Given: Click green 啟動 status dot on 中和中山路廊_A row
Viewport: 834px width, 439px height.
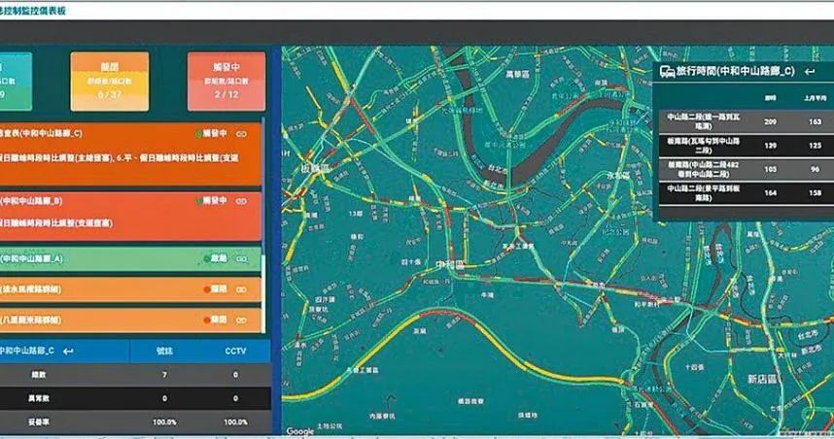Looking at the screenshot, I should pos(206,258).
